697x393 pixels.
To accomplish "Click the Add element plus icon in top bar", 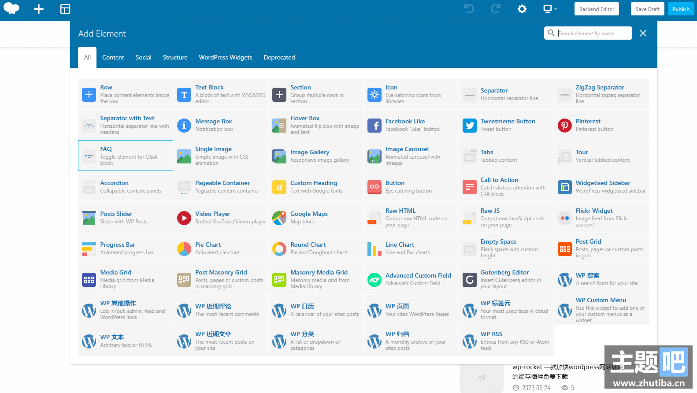I will click(39, 9).
